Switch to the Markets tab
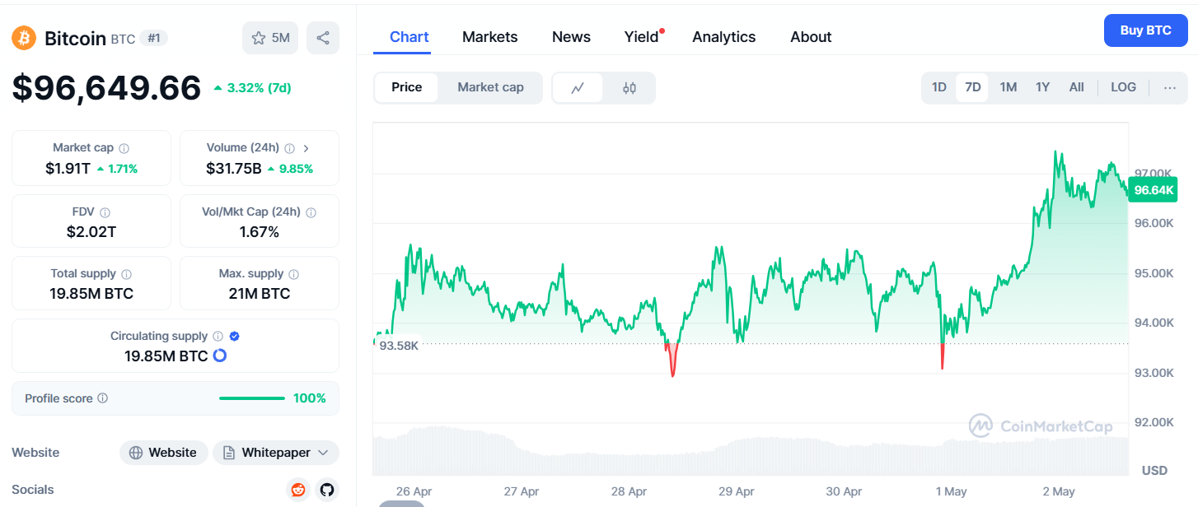This screenshot has height=507, width=1198. 489,37
